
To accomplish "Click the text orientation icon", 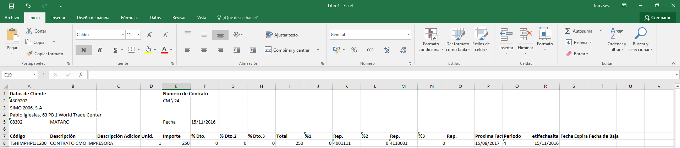I will pyautogui.click(x=237, y=35).
